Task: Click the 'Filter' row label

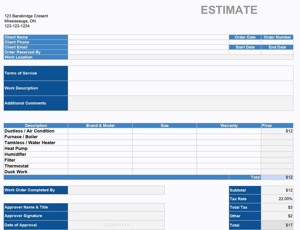Action: click(x=36, y=160)
